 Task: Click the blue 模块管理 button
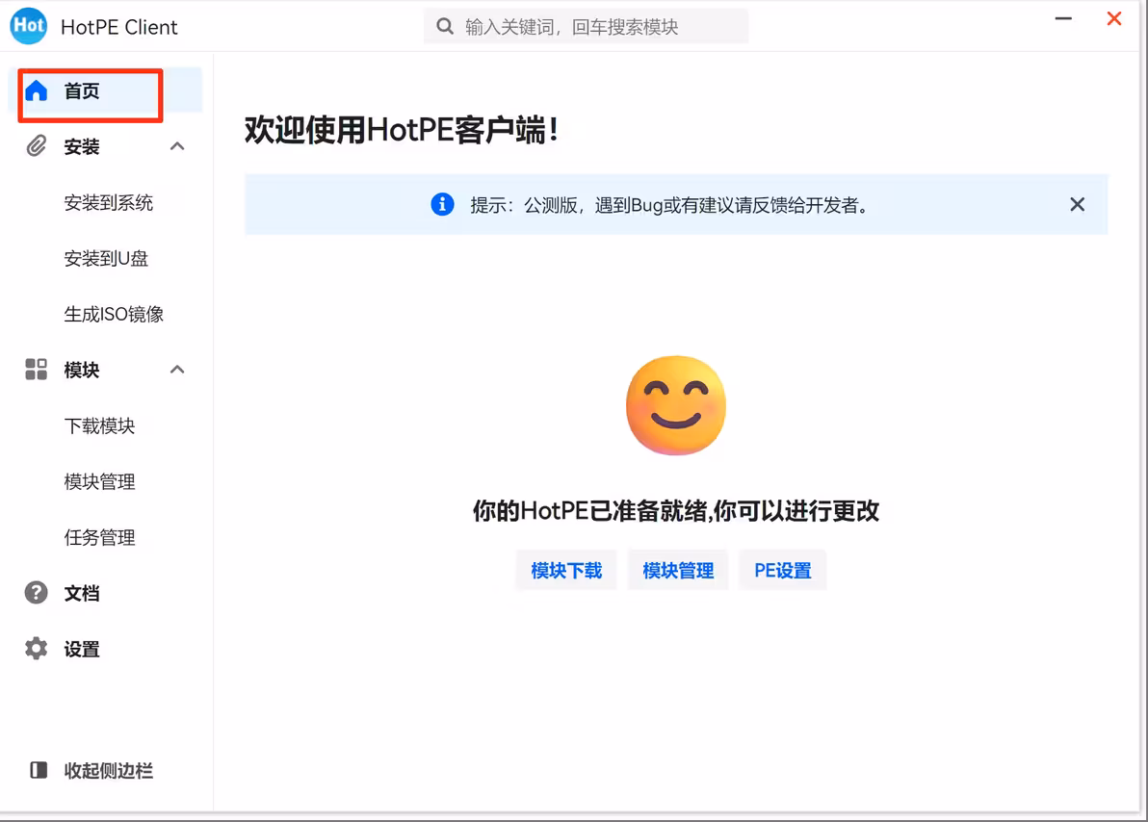(678, 570)
